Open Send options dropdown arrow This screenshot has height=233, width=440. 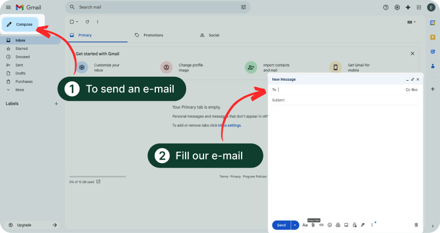(295, 225)
